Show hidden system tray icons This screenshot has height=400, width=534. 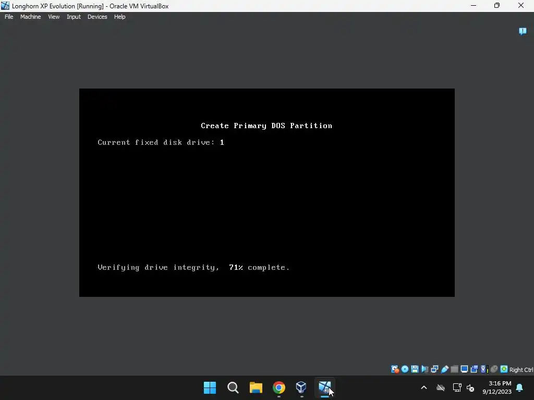pyautogui.click(x=424, y=387)
